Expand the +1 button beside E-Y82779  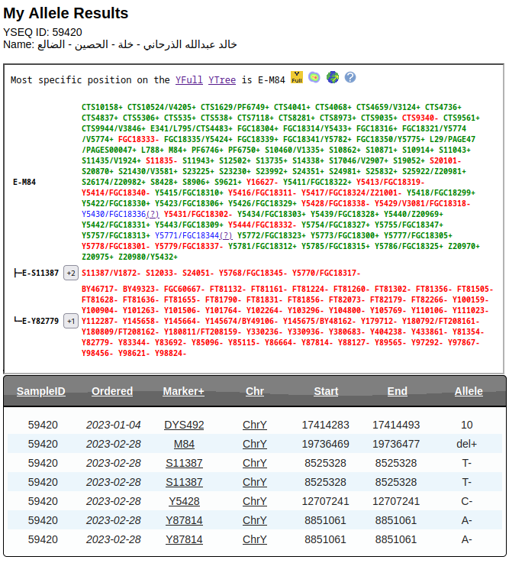click(x=71, y=321)
